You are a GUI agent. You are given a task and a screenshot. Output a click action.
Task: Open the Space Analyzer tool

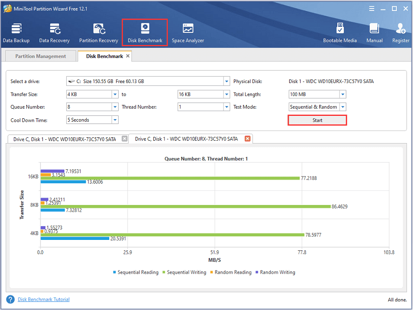(x=188, y=33)
